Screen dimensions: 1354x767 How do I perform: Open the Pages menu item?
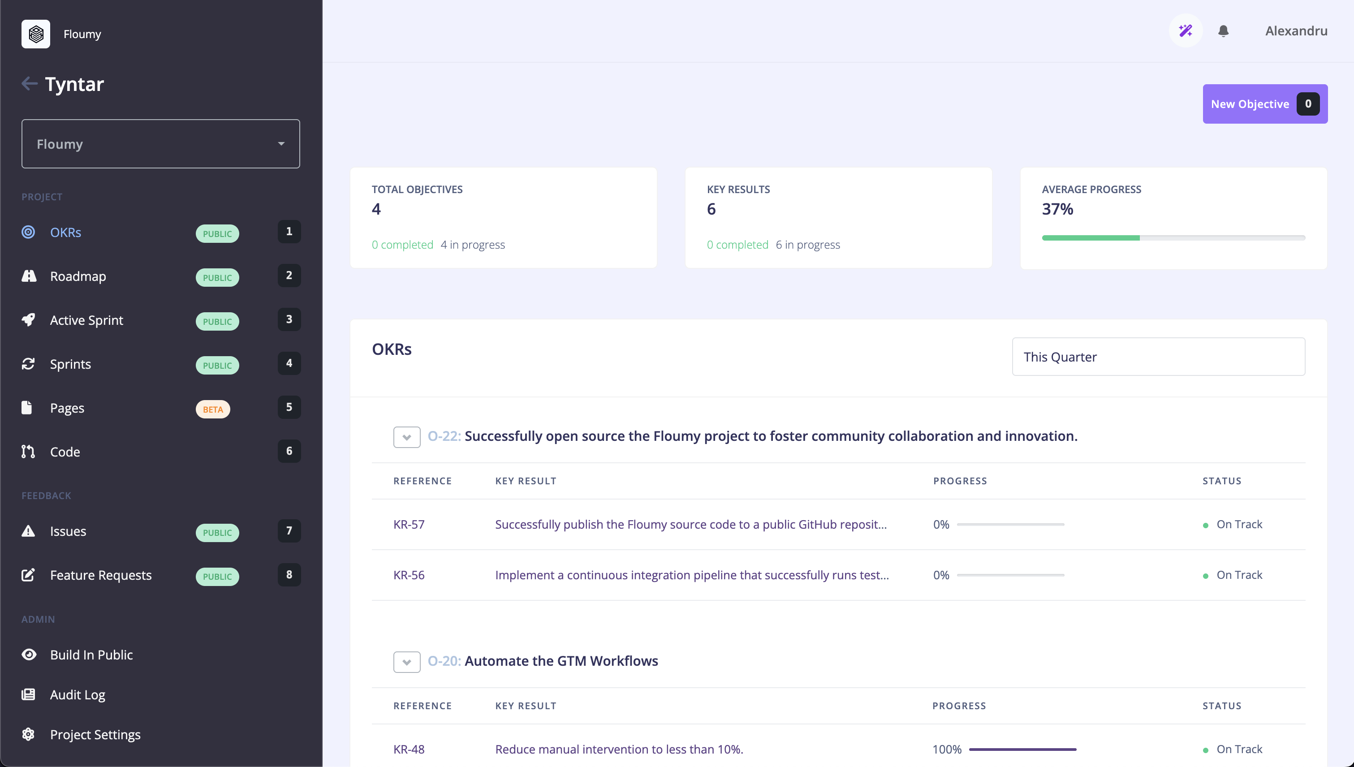(68, 408)
